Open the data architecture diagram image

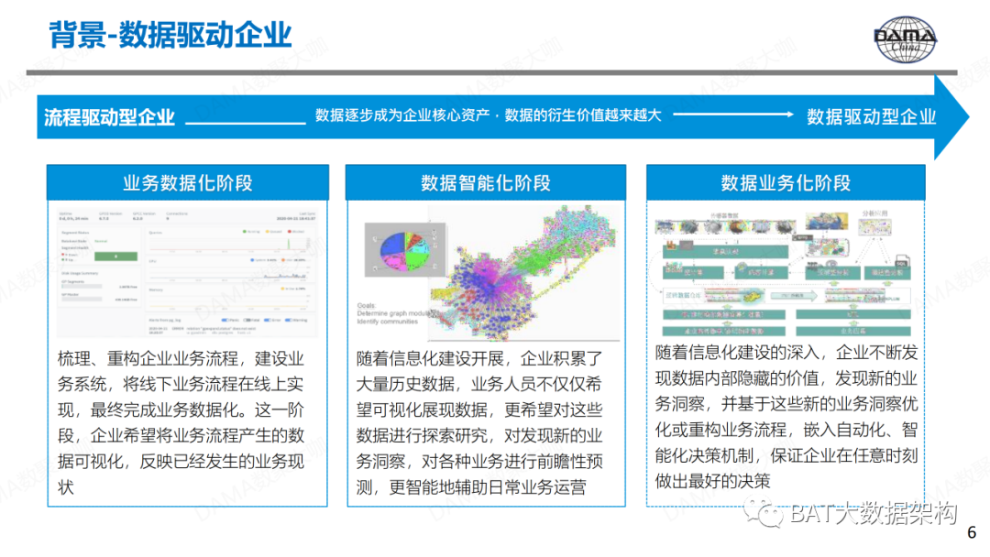[785, 274]
